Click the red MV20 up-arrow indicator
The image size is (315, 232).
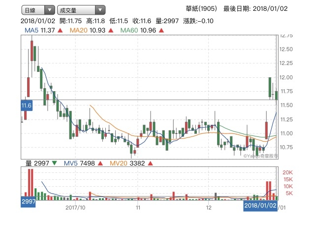150,163
